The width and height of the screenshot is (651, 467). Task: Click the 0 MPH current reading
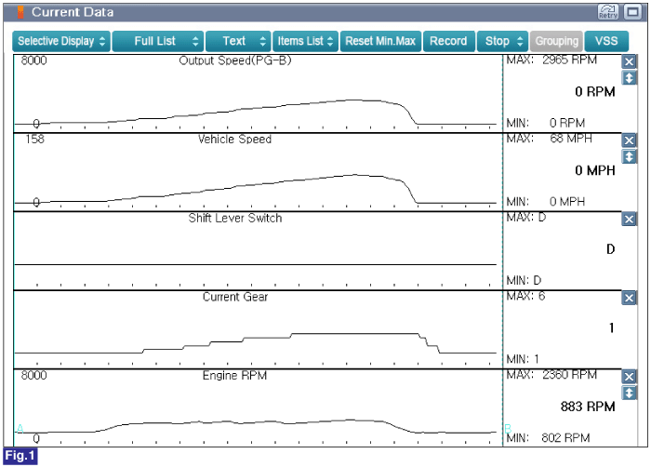pyautogui.click(x=594, y=170)
